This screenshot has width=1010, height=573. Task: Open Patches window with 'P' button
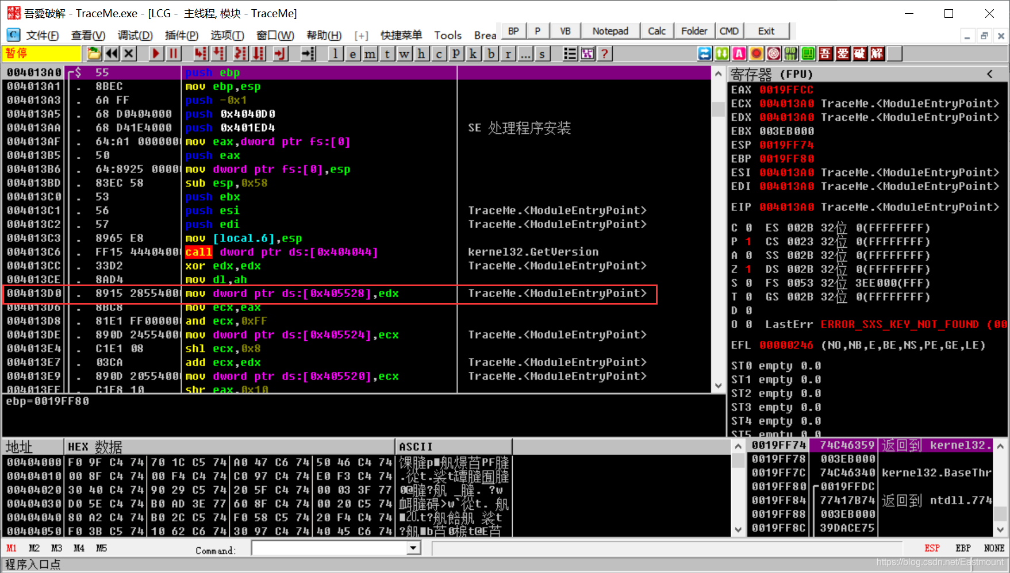[456, 54]
